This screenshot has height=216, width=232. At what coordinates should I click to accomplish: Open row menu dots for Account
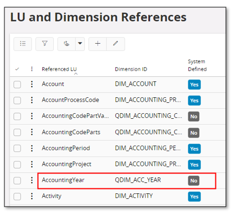[32, 84]
